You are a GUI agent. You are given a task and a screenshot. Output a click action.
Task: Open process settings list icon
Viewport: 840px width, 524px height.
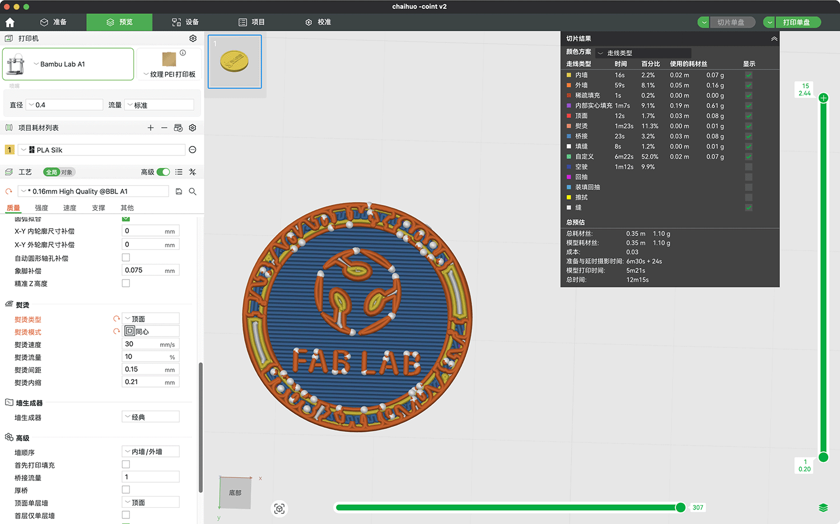pyautogui.click(x=179, y=172)
